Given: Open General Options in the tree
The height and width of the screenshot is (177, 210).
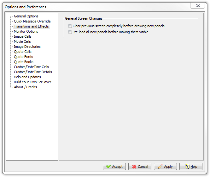Looking at the screenshot, I should [x=26, y=16].
